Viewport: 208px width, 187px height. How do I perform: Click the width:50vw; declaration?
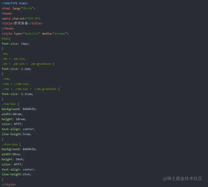pyautogui.click(x=11, y=154)
